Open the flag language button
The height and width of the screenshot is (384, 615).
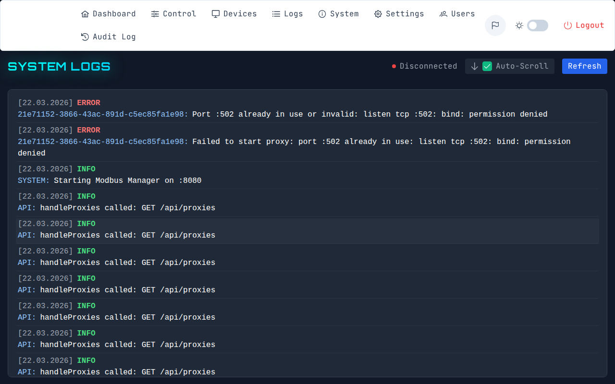pos(495,25)
